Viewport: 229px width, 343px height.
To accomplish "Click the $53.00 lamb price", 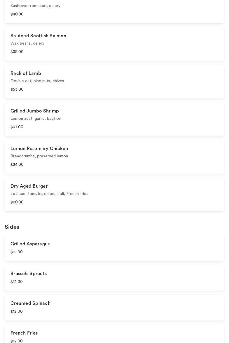I will (17, 89).
